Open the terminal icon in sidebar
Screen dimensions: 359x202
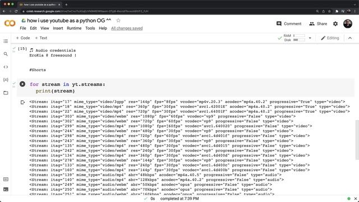click(x=6, y=190)
